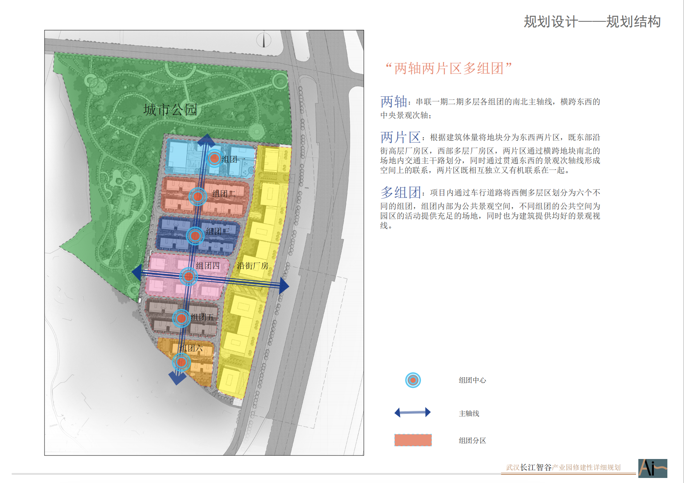684x483 pixels.
Task: Click the north compass icon on the map
Action: coord(264,40)
